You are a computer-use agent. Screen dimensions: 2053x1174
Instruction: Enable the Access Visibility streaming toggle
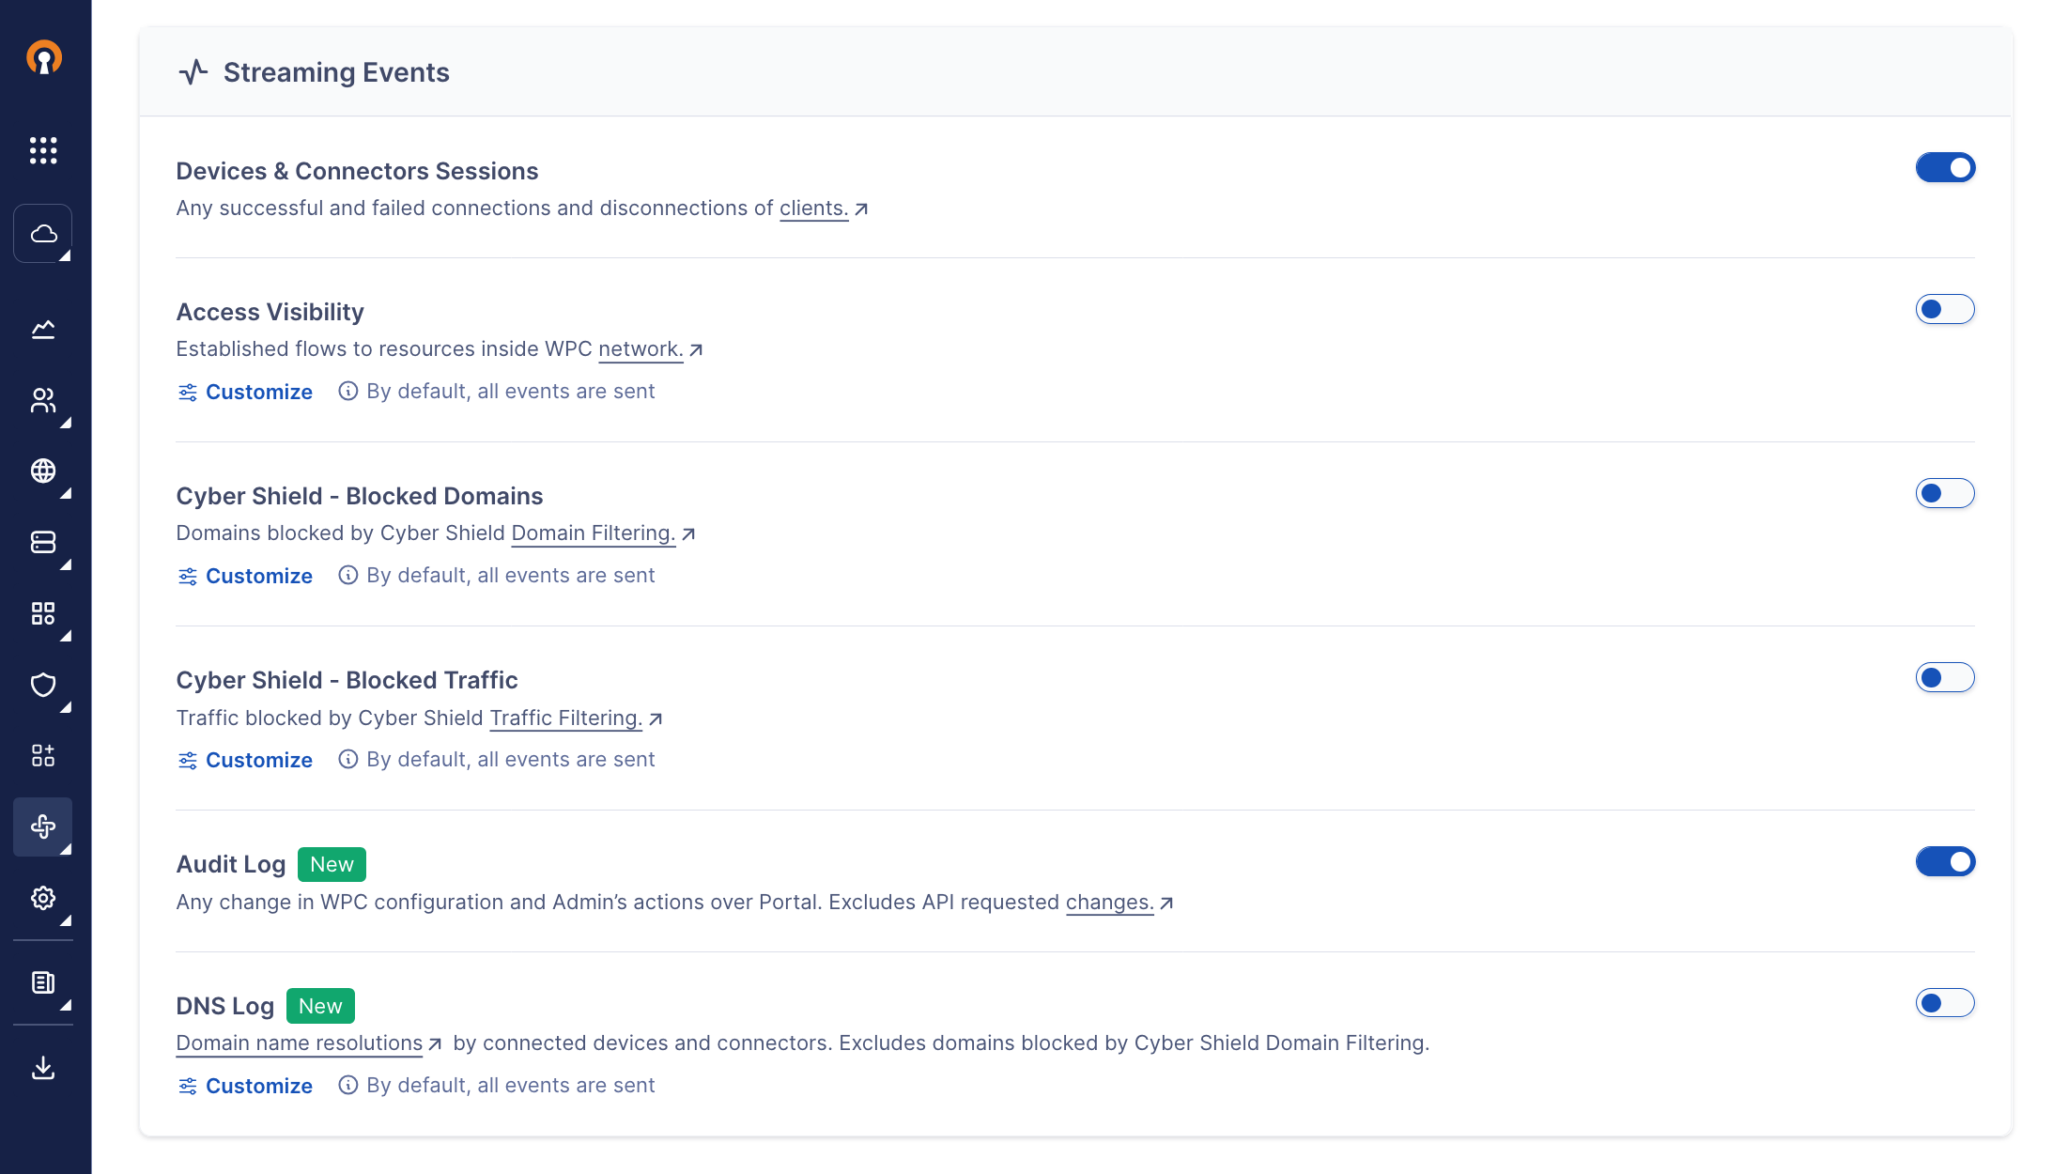click(1945, 309)
